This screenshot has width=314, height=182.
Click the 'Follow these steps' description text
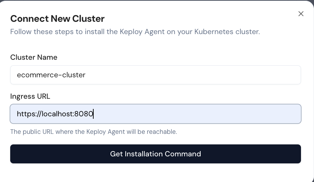(135, 32)
